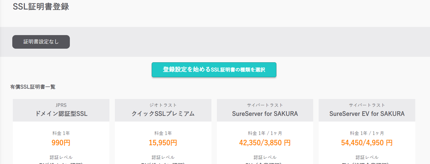Viewport: 430px width, 164px height.
Task: Click the 有償SSL証明書一覧 section label
Action: (x=33, y=87)
